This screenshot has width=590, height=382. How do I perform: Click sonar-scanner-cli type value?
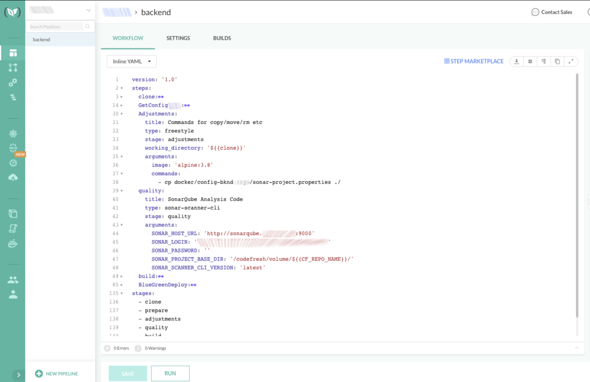(x=192, y=208)
